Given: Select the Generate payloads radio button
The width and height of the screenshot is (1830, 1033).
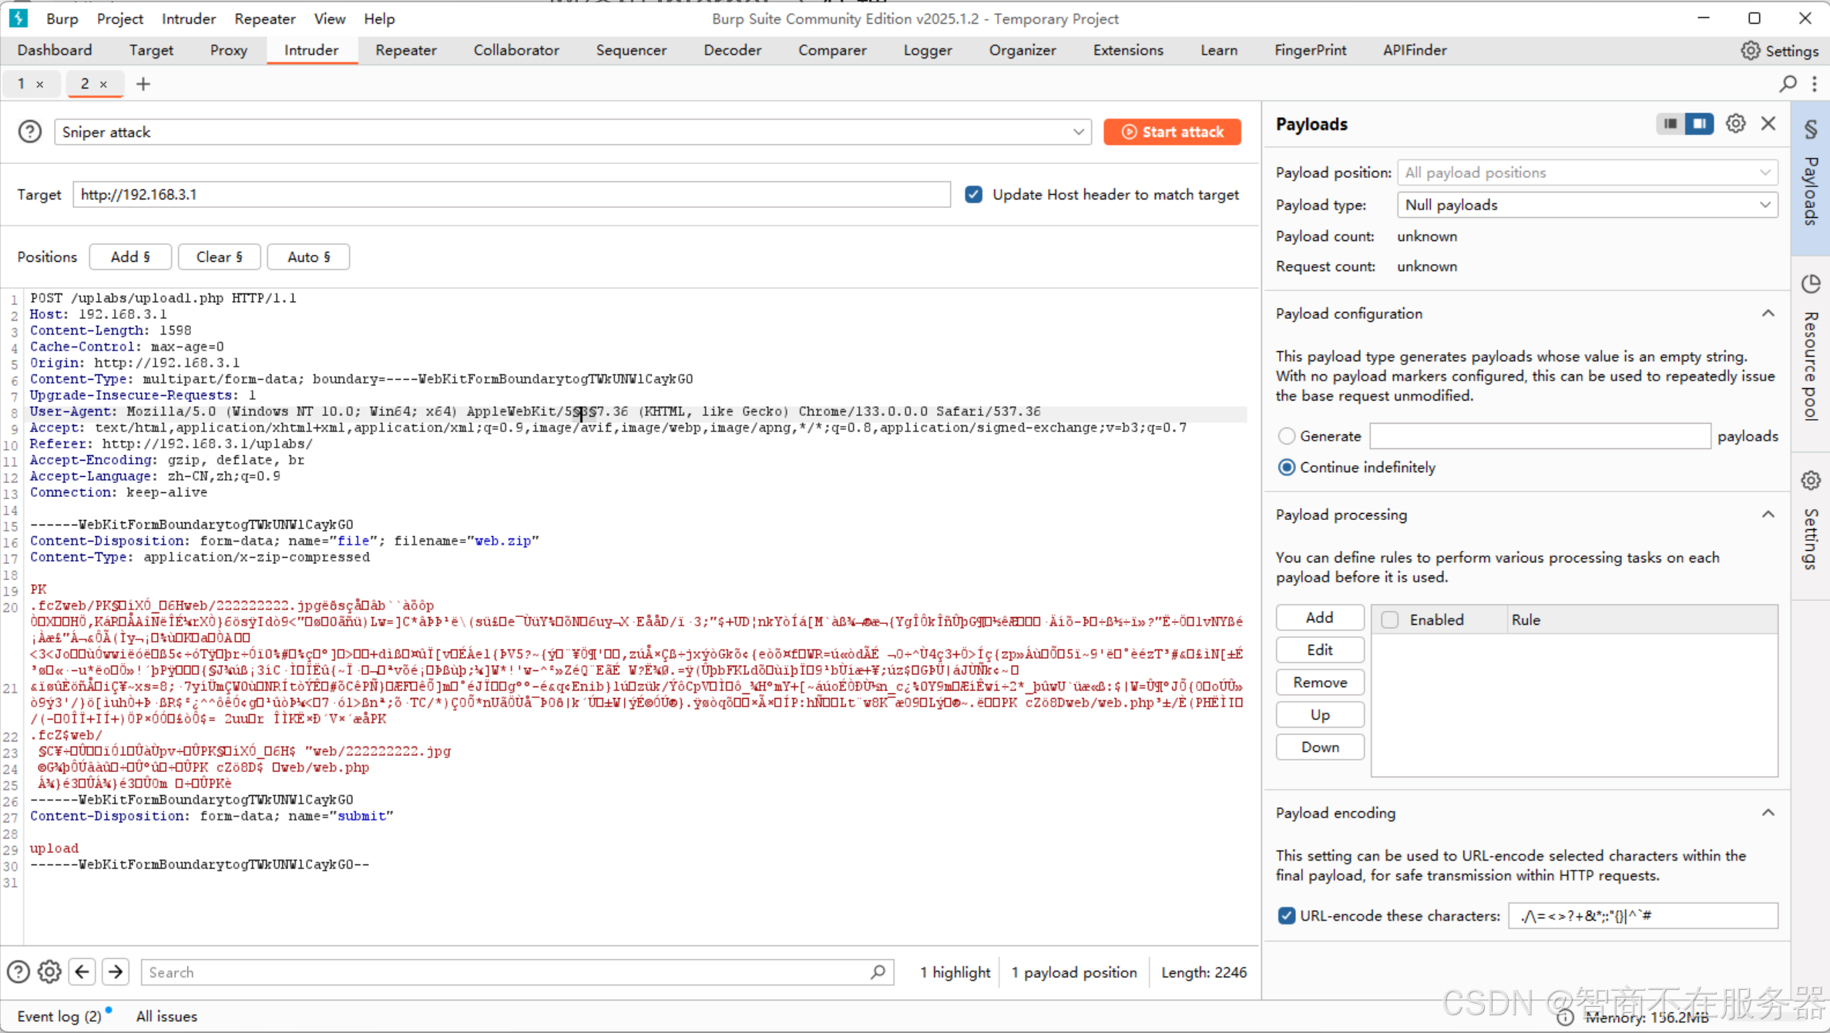Looking at the screenshot, I should (x=1286, y=436).
